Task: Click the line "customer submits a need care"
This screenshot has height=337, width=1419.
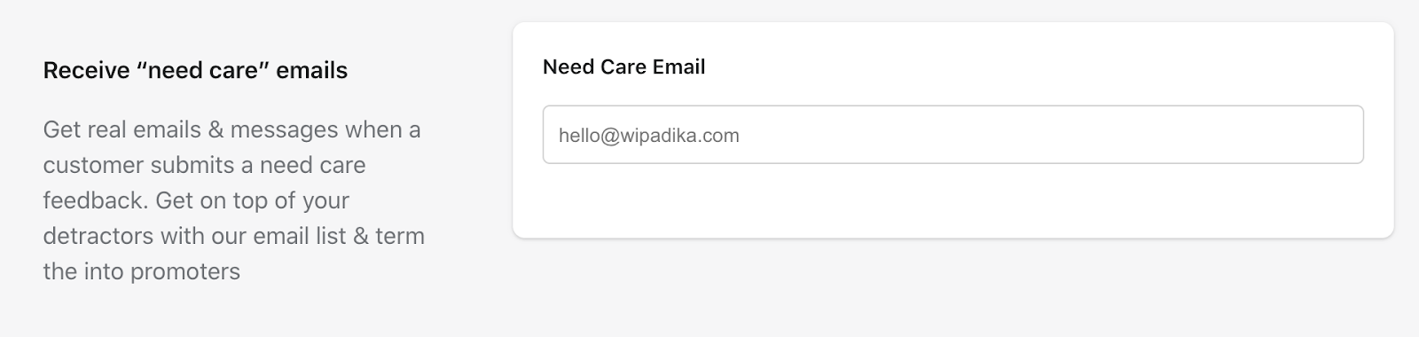Action: coord(204,165)
